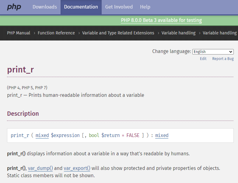Click the bool type in the signature
The image size is (238, 183).
(x=94, y=135)
